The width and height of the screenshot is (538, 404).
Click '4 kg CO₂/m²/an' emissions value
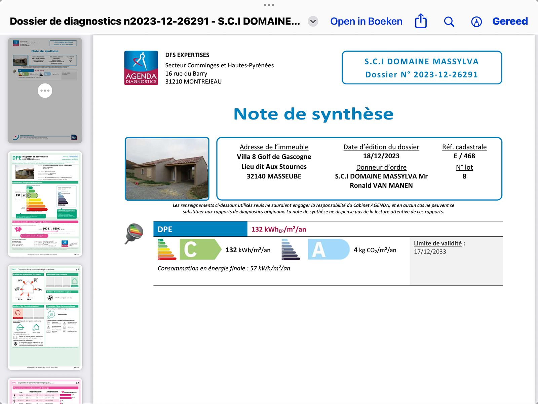[x=375, y=250]
